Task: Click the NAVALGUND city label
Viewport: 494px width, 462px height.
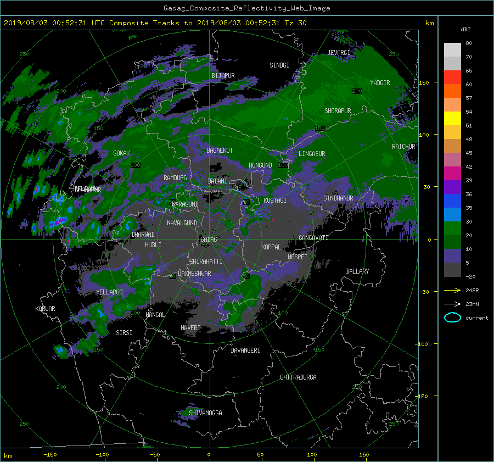Action: (x=182, y=223)
